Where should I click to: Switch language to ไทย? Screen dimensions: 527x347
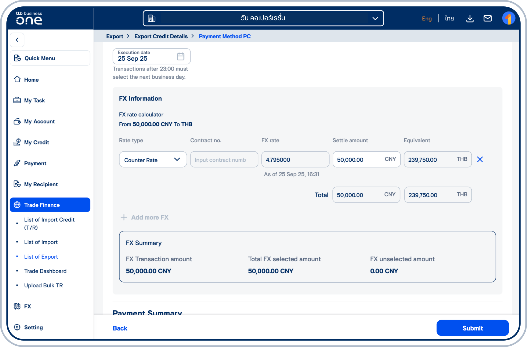point(449,18)
